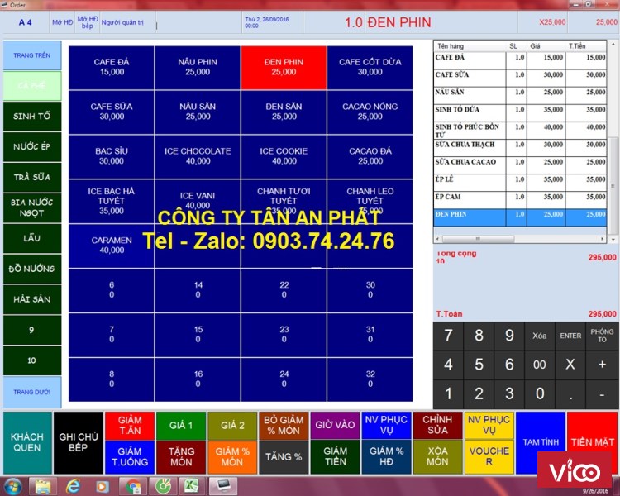Open Windows Start menu
Screen dimensions: 620x496
12,486
